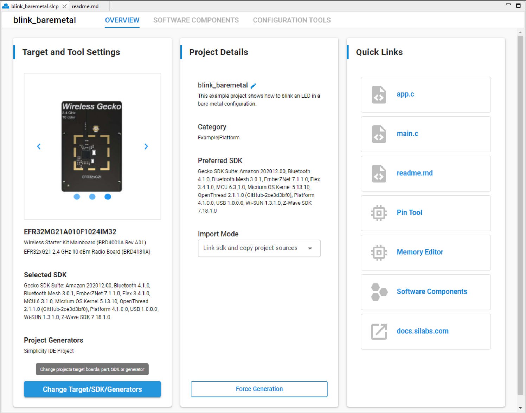Click the project icon on blink_baremetal.slcp tab
This screenshot has width=526, height=413.
click(x=6, y=6)
